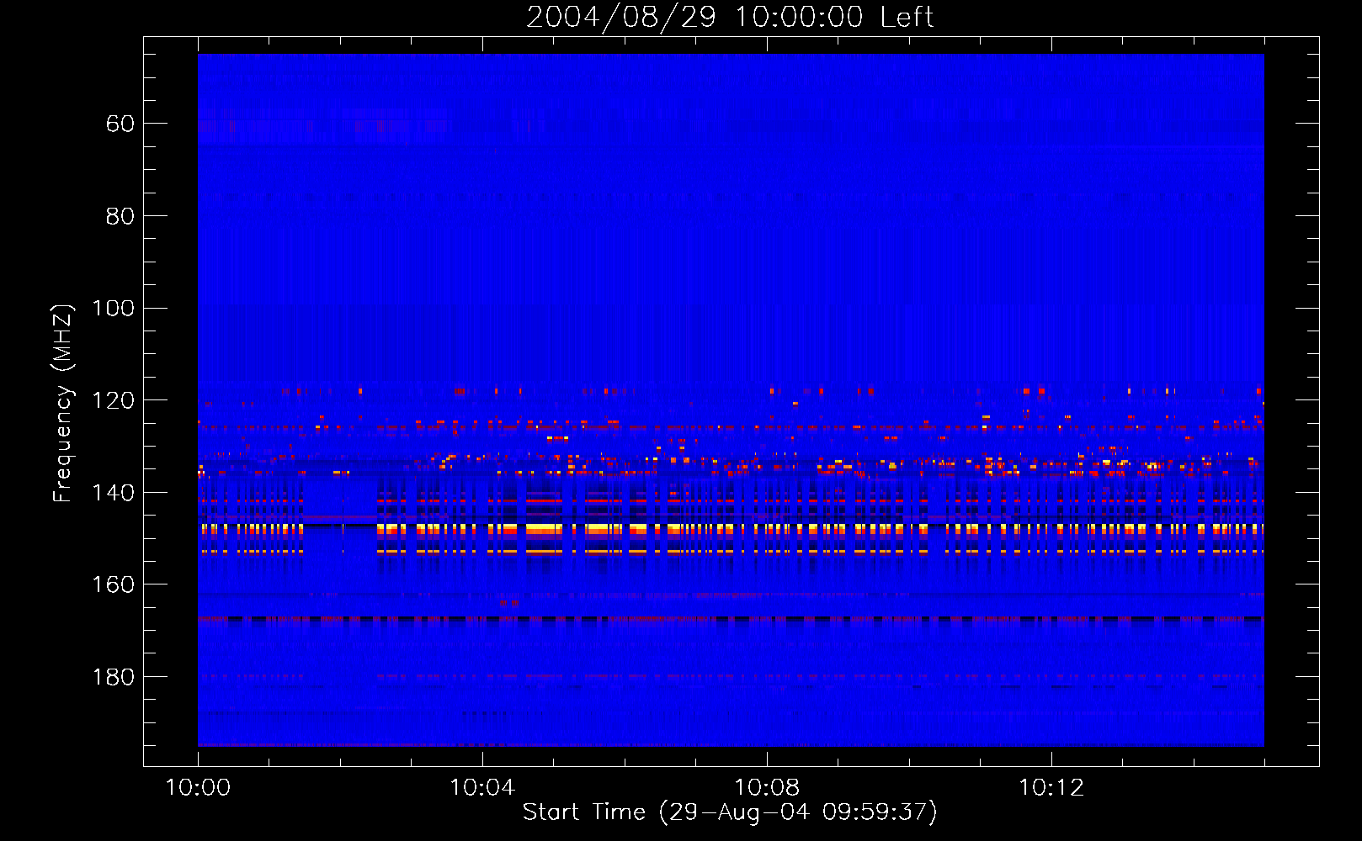Viewport: 1362px width, 841px height.
Task: Click the 10:00 time tick label
Action: click(x=198, y=787)
